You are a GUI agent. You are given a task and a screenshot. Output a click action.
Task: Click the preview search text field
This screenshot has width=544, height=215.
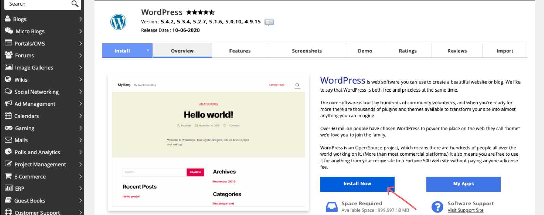pos(154,172)
